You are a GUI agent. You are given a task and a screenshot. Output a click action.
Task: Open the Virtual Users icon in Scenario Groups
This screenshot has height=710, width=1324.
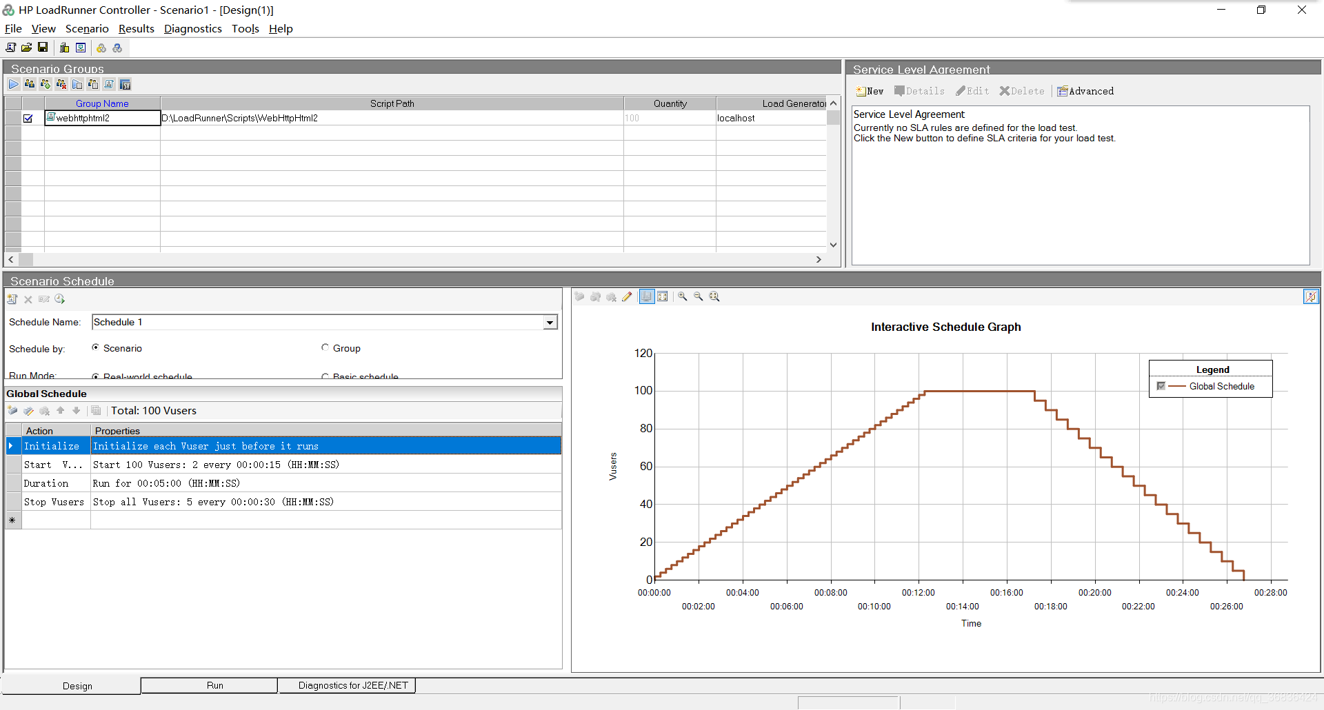pyautogui.click(x=30, y=84)
